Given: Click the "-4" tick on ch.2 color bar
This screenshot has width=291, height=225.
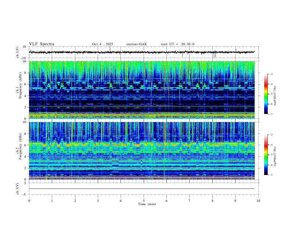Looking at the screenshot, I should coord(271,145).
